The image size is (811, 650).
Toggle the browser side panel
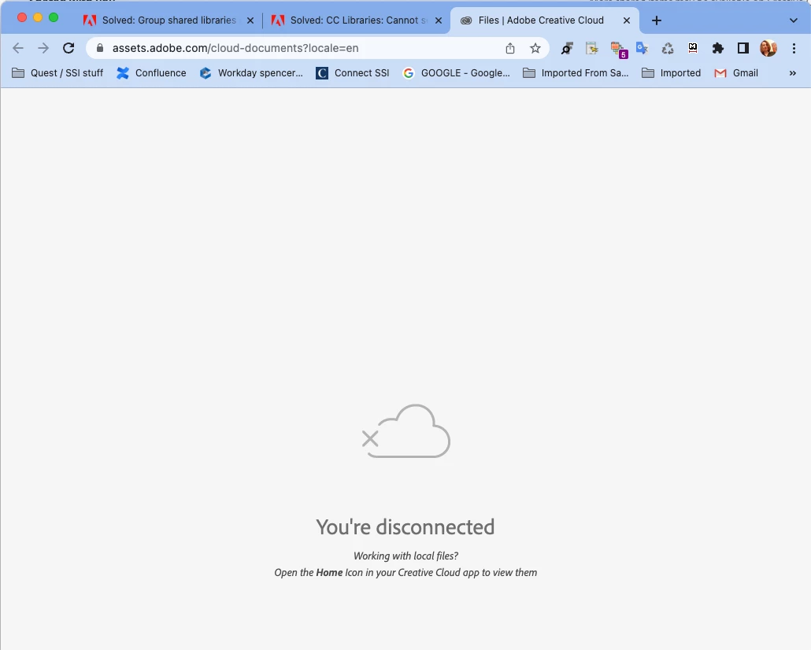[743, 48]
